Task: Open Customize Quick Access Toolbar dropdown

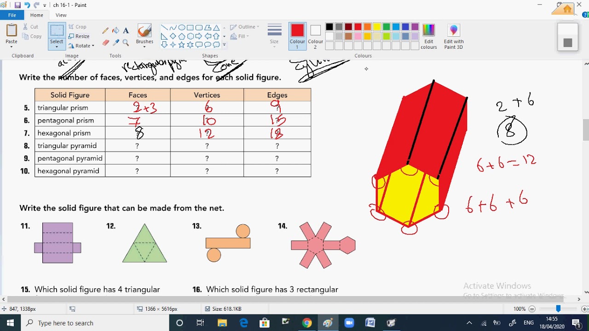Action: coord(45,6)
